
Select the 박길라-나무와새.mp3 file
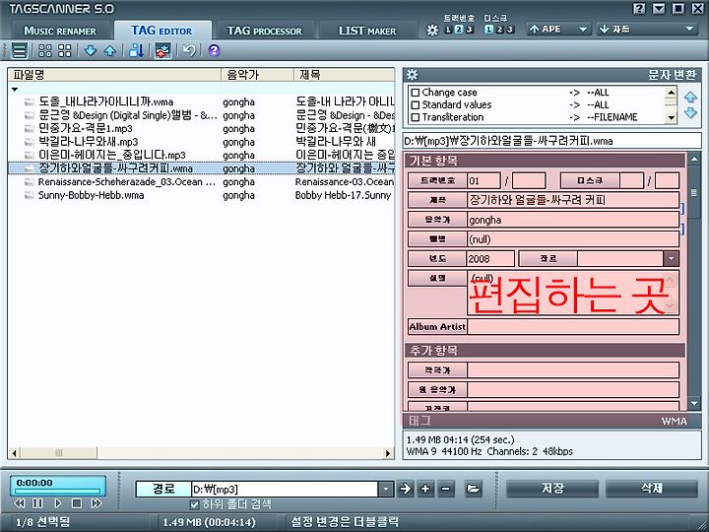[89, 142]
